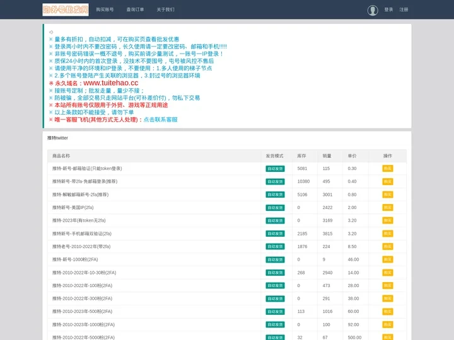The image size is (454, 340).
Task: Click stock value 5081
Action: [302, 169]
